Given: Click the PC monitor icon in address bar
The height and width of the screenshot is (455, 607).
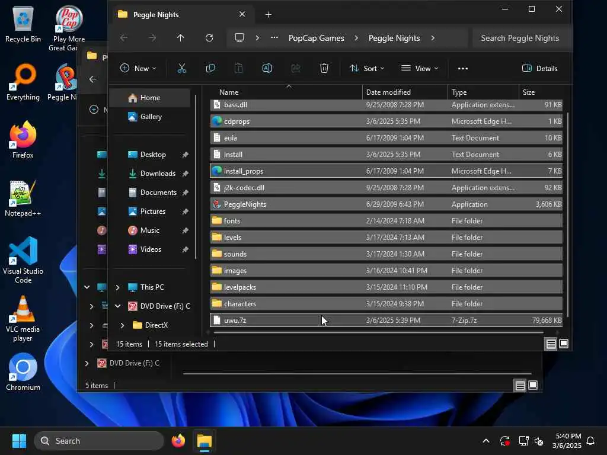Looking at the screenshot, I should point(239,38).
